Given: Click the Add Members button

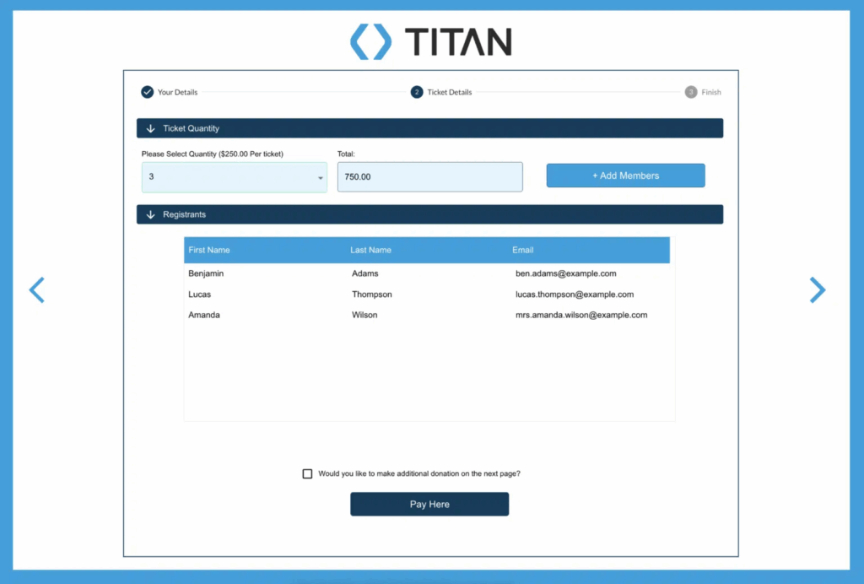Looking at the screenshot, I should point(625,175).
